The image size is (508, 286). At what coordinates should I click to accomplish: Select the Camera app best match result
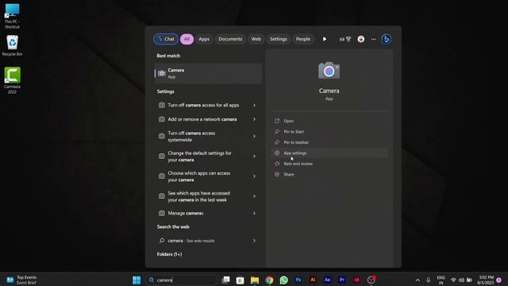(208, 74)
